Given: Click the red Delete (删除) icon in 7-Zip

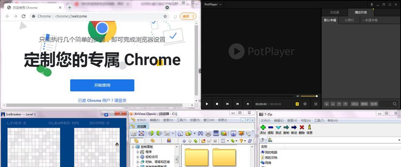Looking at the screenshot, I should pos(302,127).
